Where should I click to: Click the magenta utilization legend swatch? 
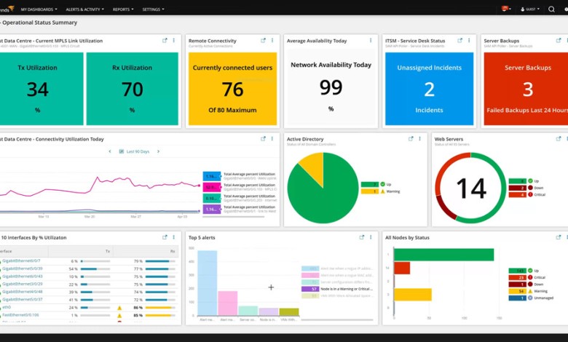pos(212,187)
